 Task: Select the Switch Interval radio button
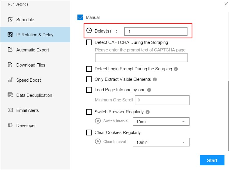tap(98, 121)
